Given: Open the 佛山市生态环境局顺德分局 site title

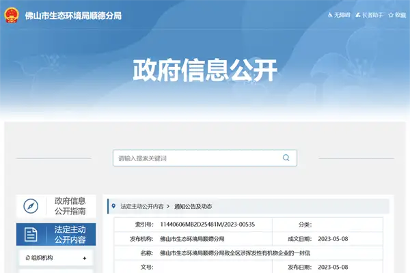Looking at the screenshot, I should (x=74, y=16).
